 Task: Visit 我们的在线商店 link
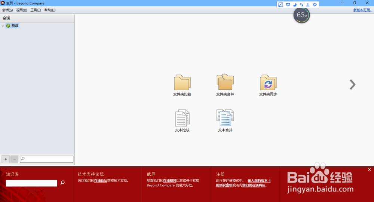254,185
